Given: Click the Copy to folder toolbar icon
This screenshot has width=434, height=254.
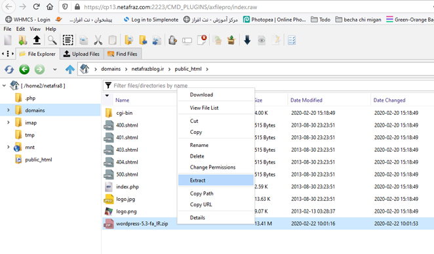Looking at the screenshot, I should coord(128,40).
